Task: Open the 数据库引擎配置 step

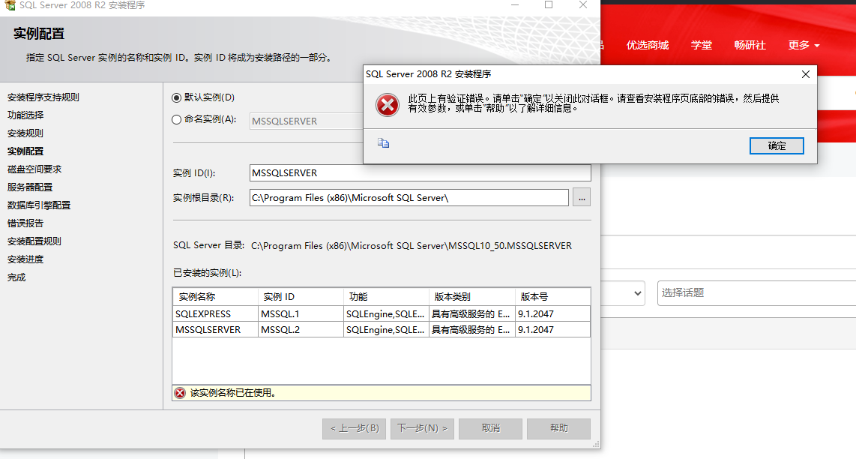Action: click(39, 205)
